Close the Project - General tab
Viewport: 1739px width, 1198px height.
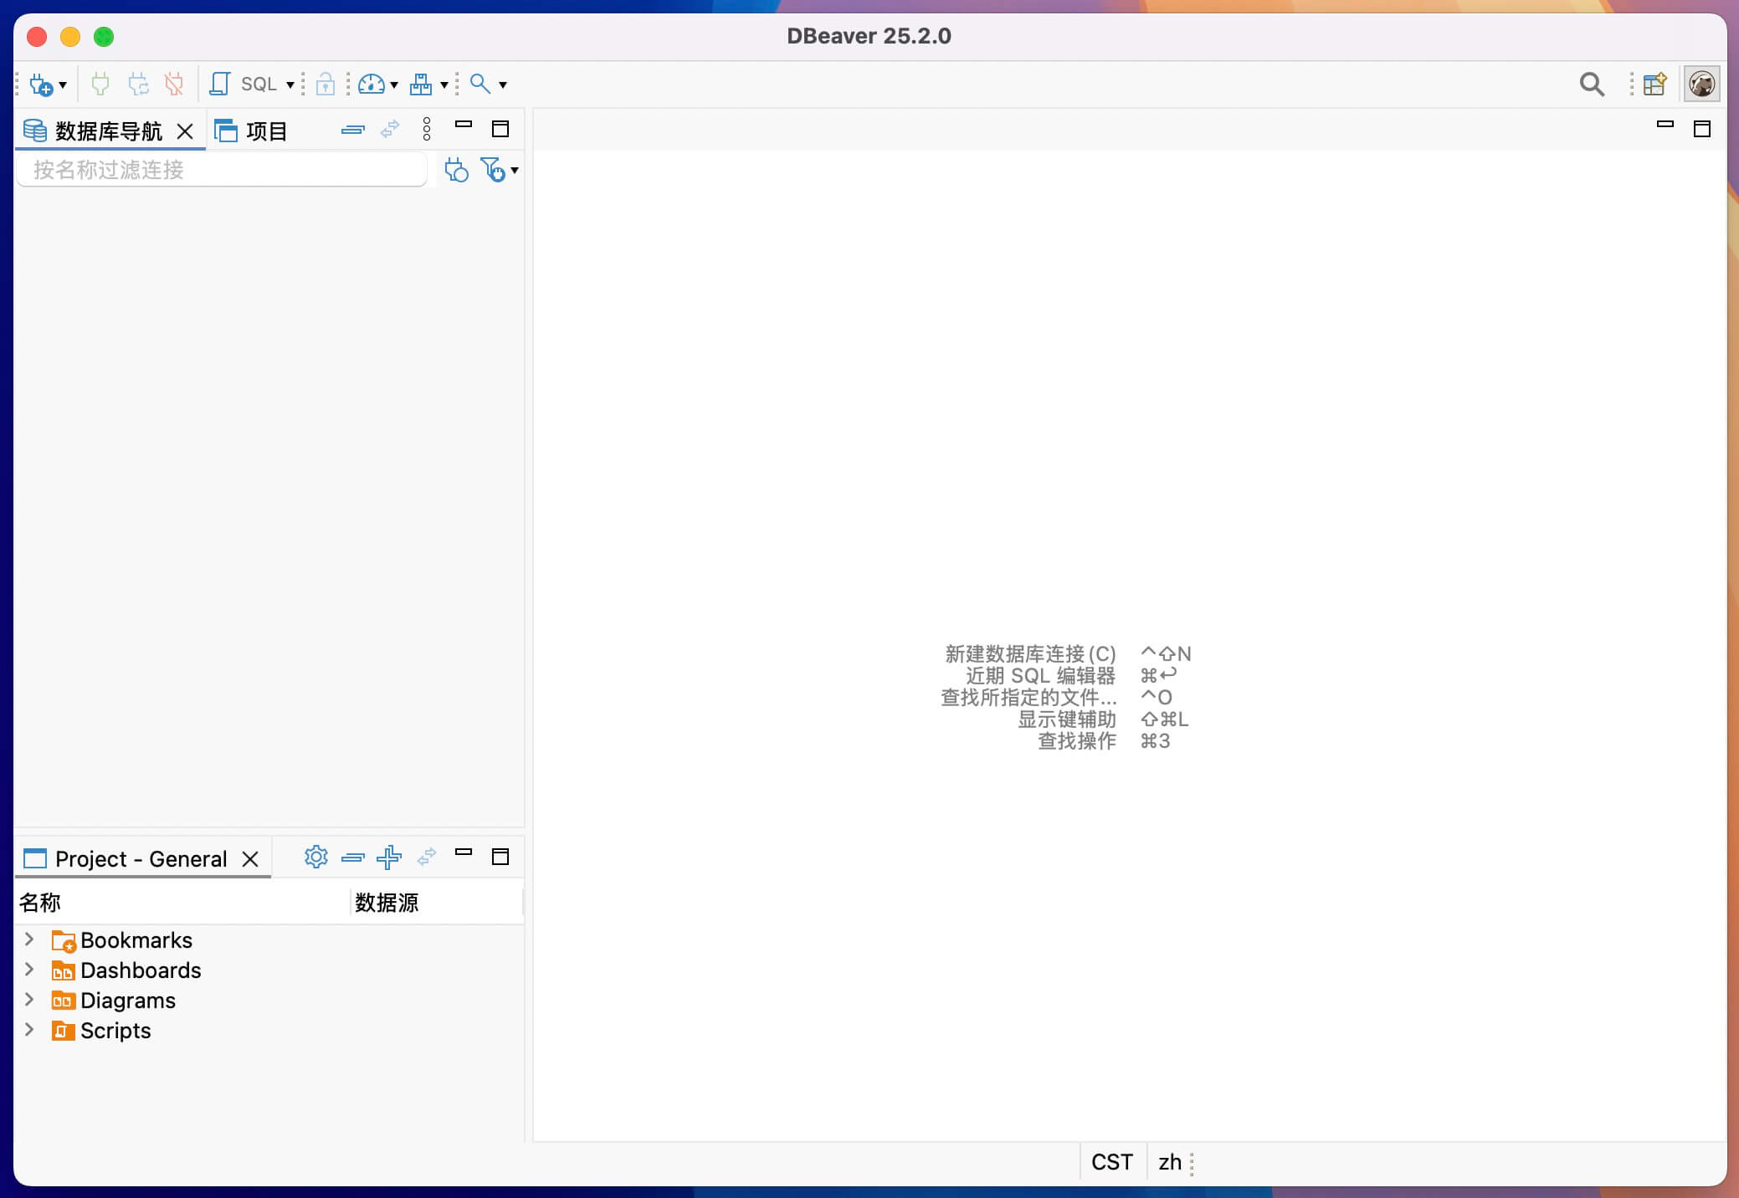tap(250, 859)
